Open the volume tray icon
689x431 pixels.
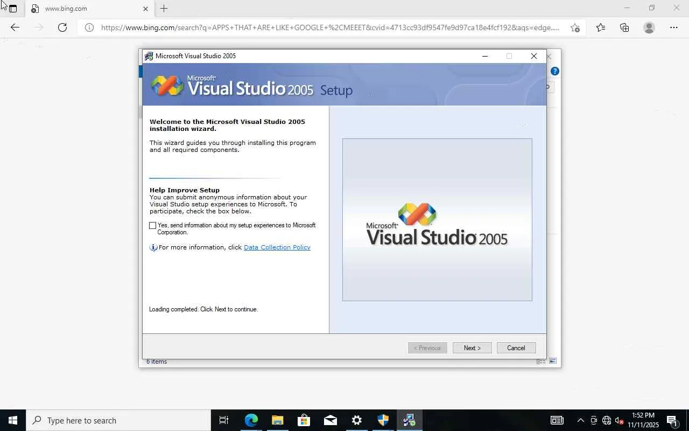(619, 420)
